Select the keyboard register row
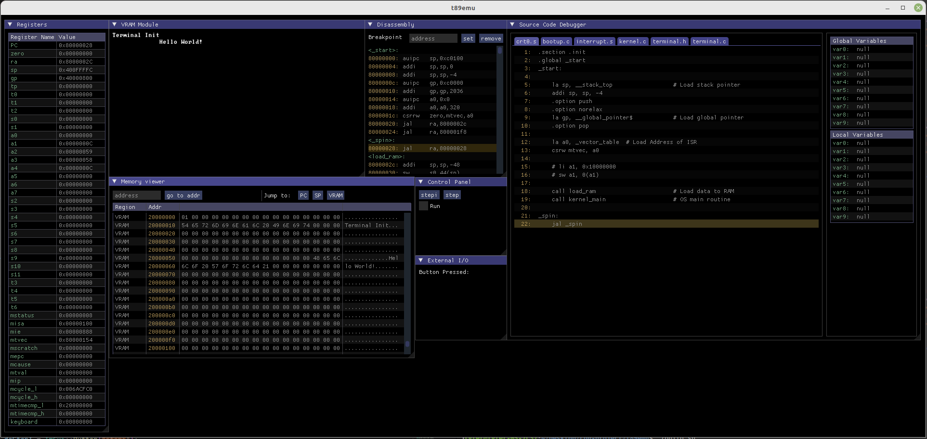The width and height of the screenshot is (927, 439). 57,422
